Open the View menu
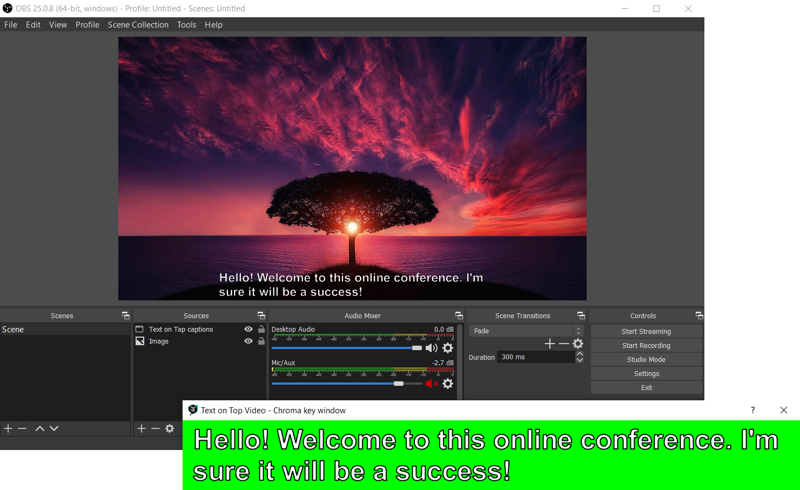 pyautogui.click(x=58, y=25)
